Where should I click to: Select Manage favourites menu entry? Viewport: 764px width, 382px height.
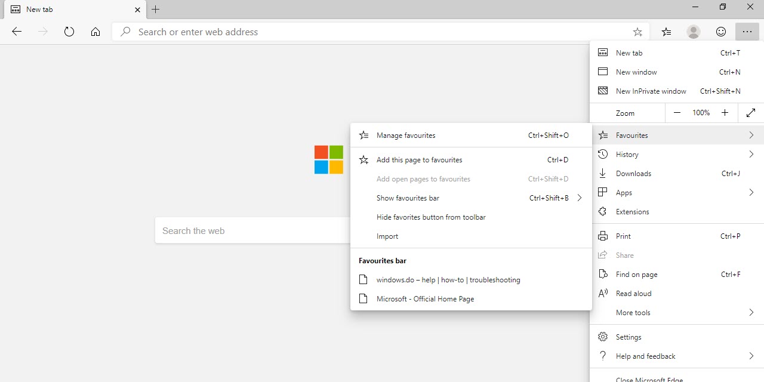406,135
